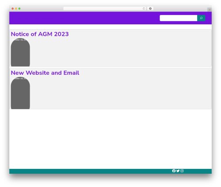Click the round icon button beside address bar

coord(150,8)
